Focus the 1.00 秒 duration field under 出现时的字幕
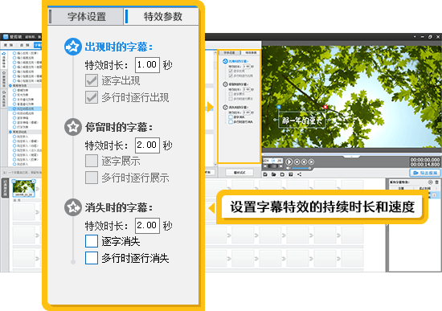The width and height of the screenshot is (442, 311). 147,65
